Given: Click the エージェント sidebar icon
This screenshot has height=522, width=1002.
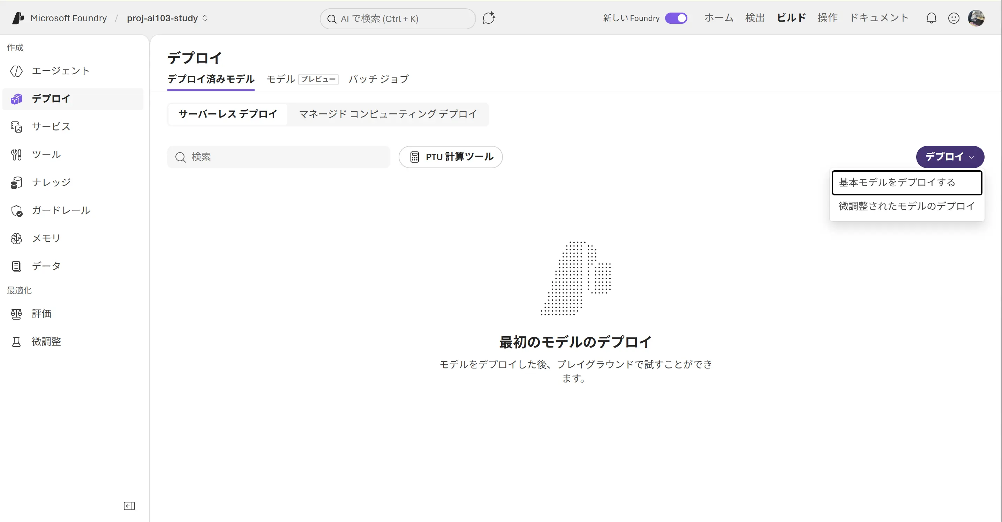Looking at the screenshot, I should pyautogui.click(x=16, y=71).
